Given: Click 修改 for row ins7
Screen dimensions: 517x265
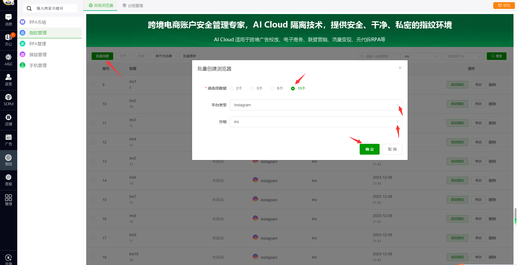Looking at the screenshot, I should (478, 200).
